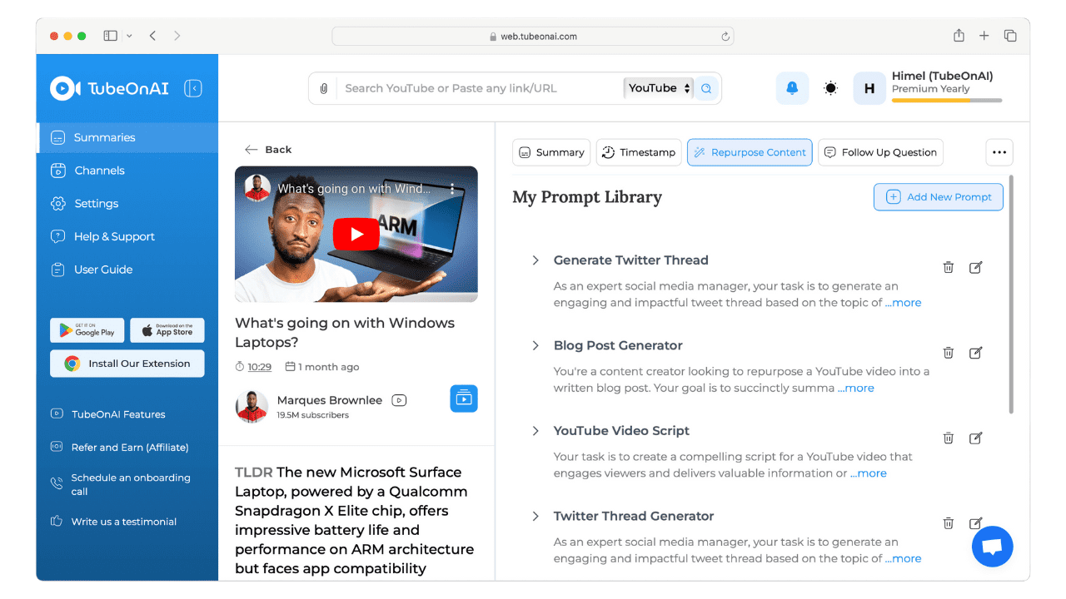1066x599 pixels.
Task: Delete the YouTube Video Script prompt
Action: pos(948,438)
